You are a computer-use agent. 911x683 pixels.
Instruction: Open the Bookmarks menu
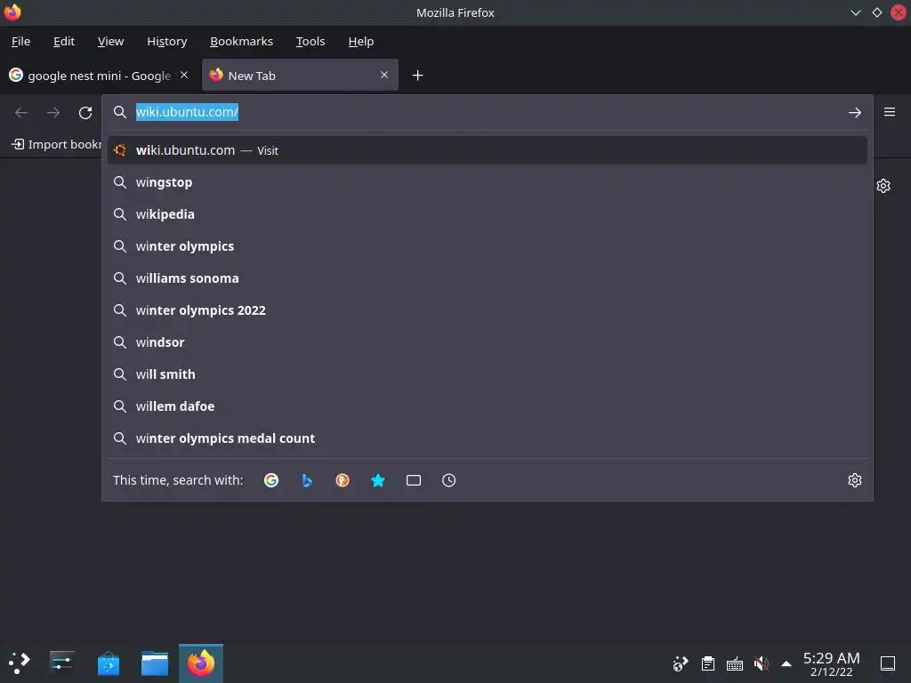pyautogui.click(x=241, y=41)
